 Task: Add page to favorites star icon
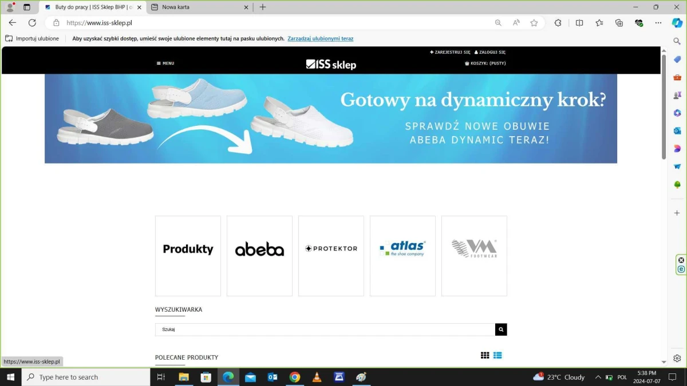click(534, 23)
